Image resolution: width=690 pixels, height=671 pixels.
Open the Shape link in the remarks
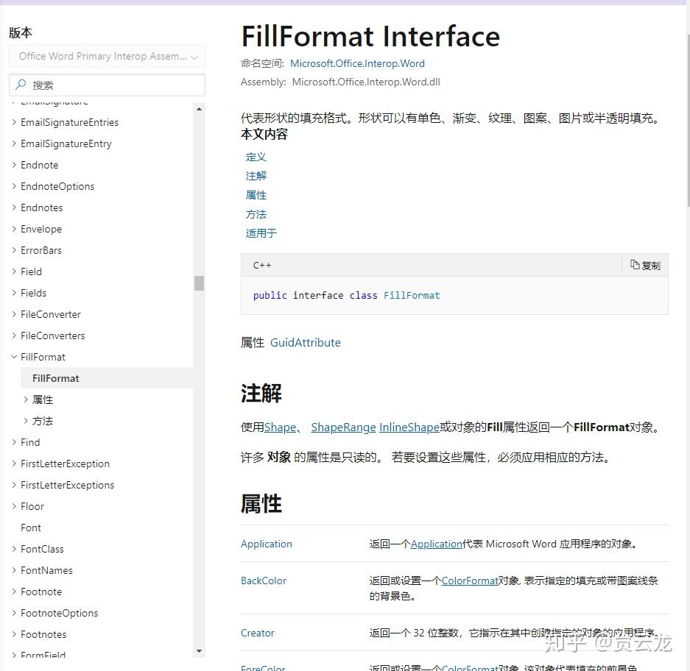click(x=279, y=427)
